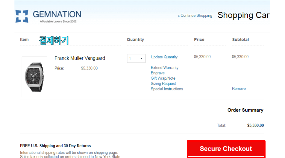
Task: Select the Gift Wrap/Note link
Action: tap(163, 78)
